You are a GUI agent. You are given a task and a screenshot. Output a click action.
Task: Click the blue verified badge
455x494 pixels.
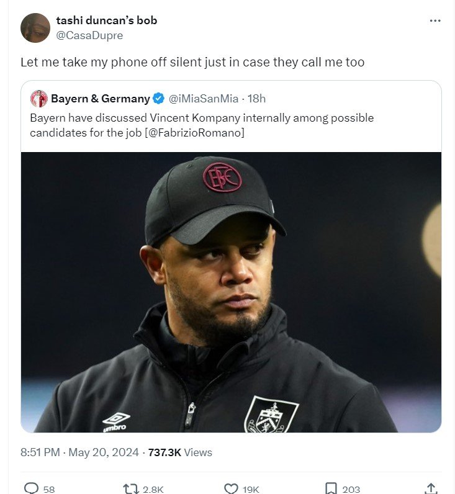(x=159, y=99)
